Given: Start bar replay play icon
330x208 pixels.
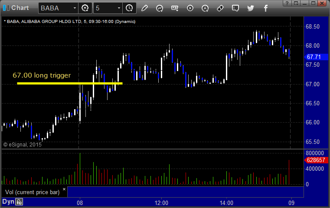Looking at the screenshot, I should click(190, 8).
